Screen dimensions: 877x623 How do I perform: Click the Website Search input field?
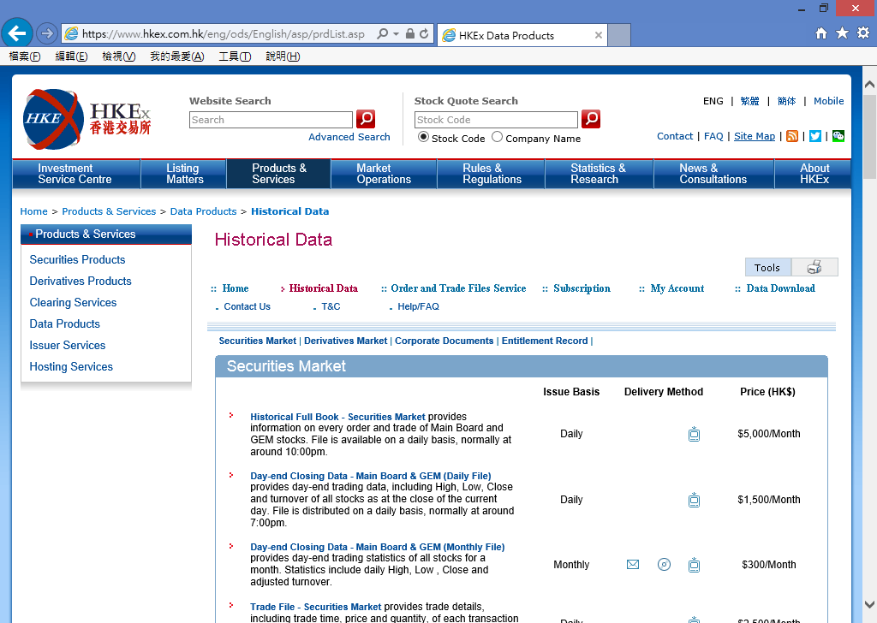tap(271, 120)
